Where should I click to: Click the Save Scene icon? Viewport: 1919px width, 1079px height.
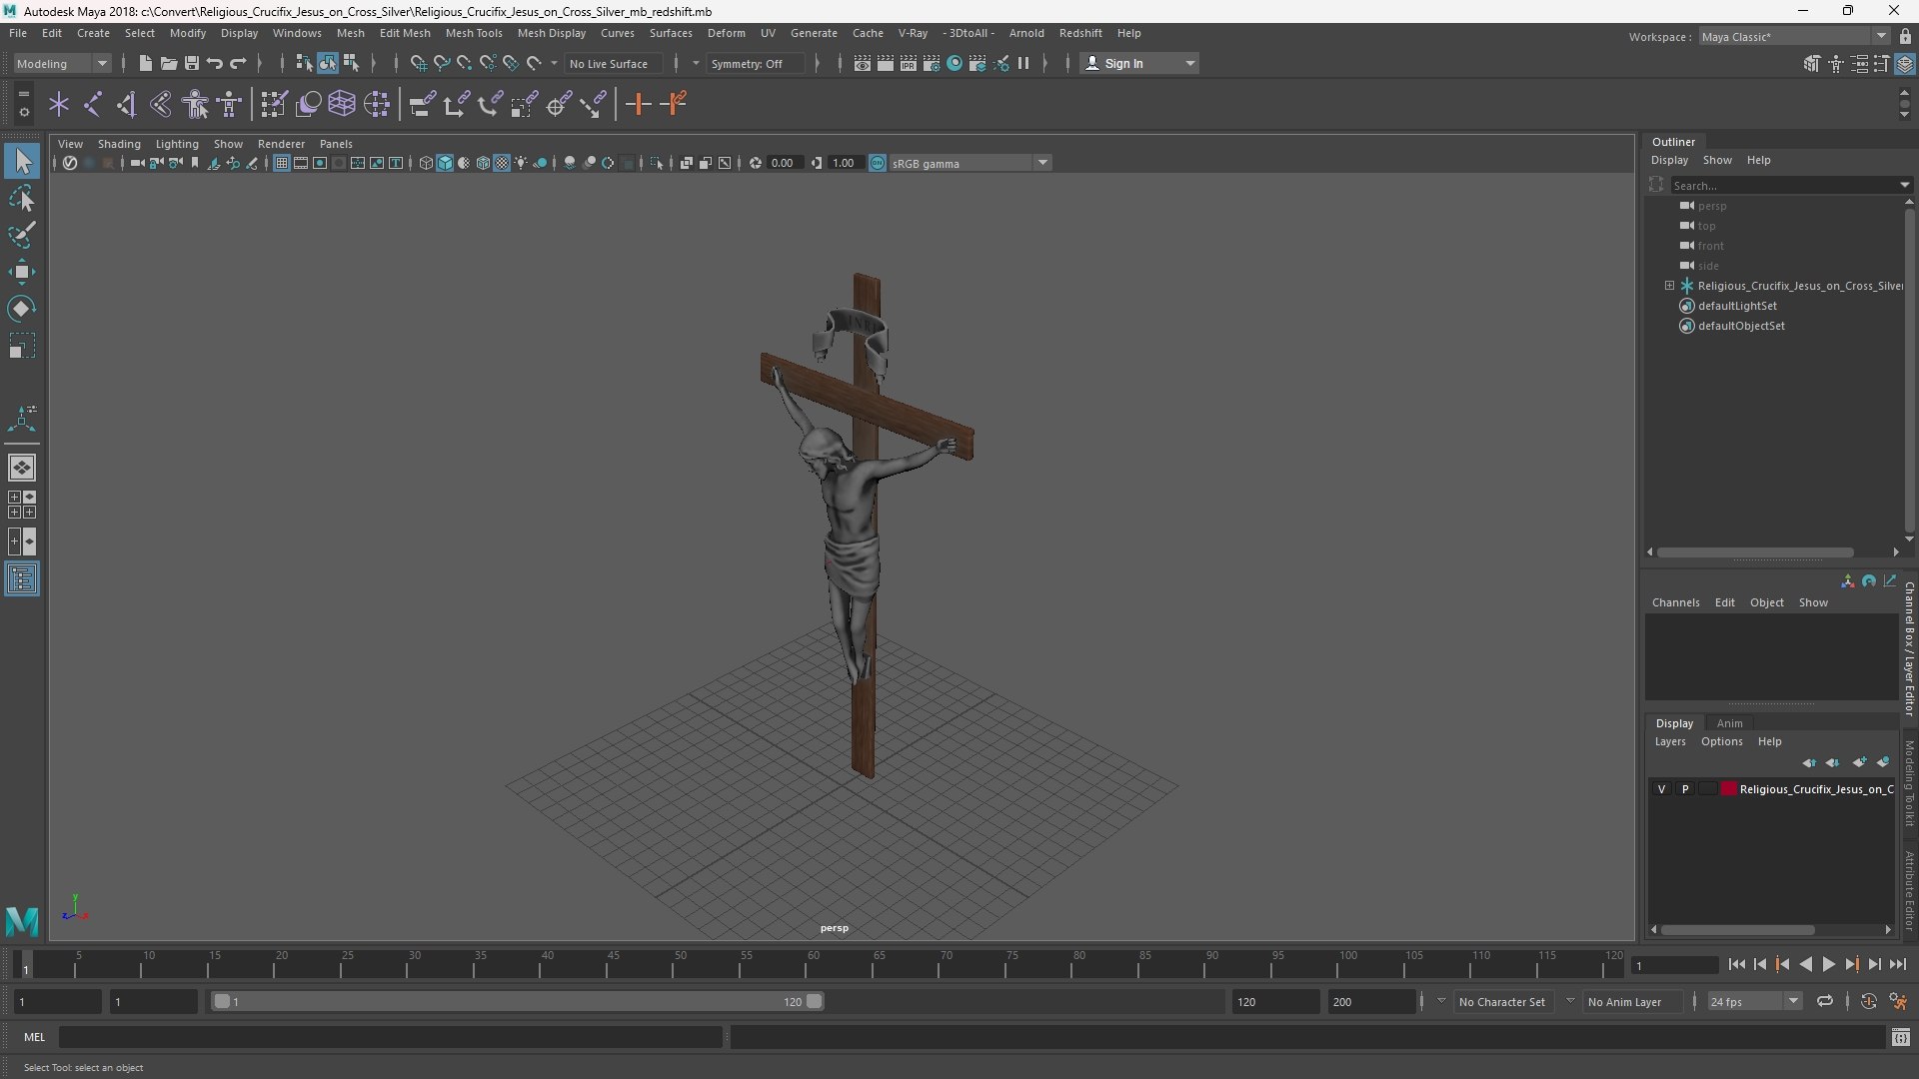pos(192,63)
